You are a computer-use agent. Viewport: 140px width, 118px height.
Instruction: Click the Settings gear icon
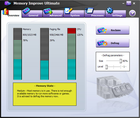110,10
